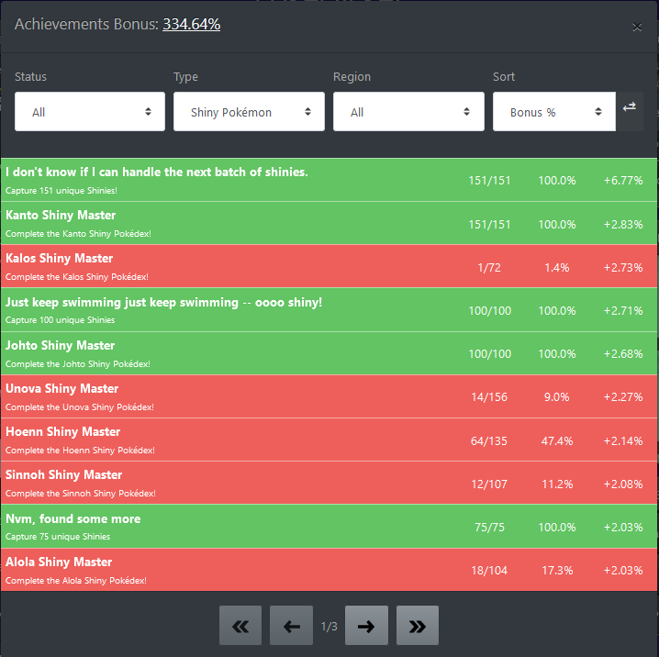Select the Kalos Shiny Master achievement row
Image resolution: width=659 pixels, height=657 pixels.
(329, 266)
